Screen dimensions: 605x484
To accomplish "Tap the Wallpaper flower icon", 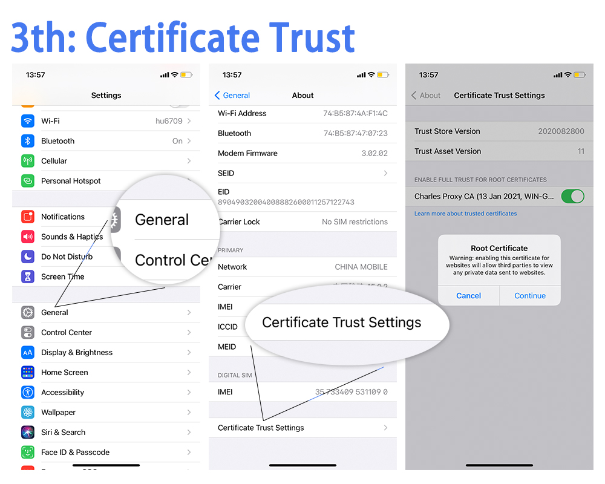I will (28, 412).
